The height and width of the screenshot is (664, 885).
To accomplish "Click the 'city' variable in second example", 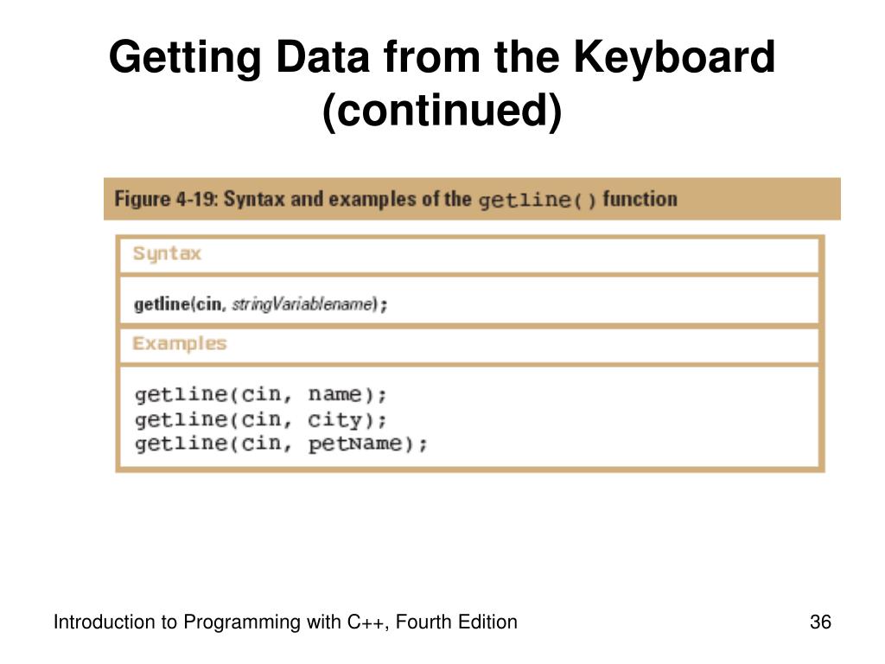I will point(334,419).
